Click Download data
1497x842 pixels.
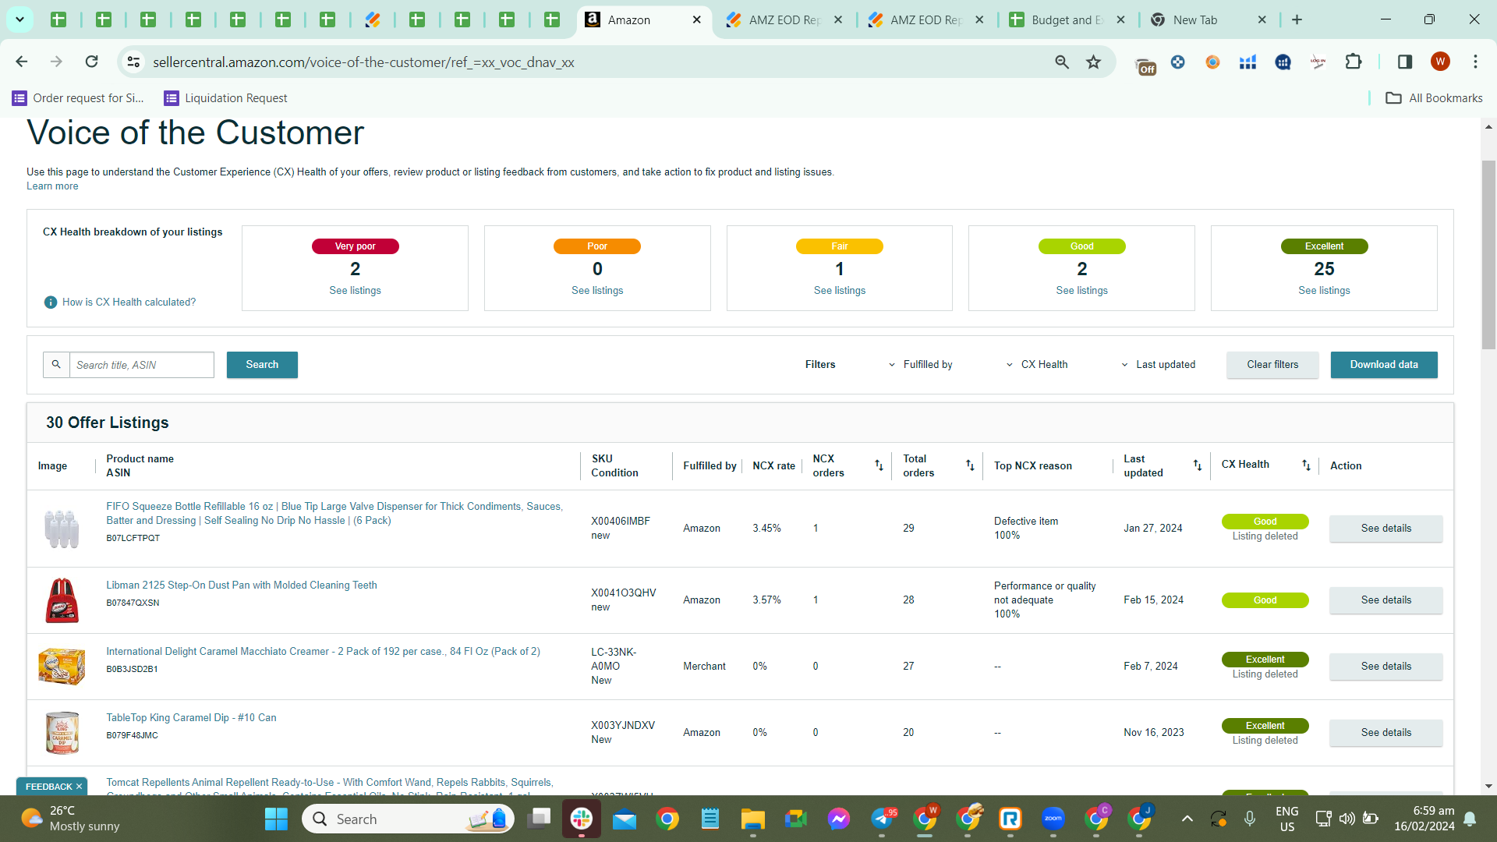point(1384,365)
